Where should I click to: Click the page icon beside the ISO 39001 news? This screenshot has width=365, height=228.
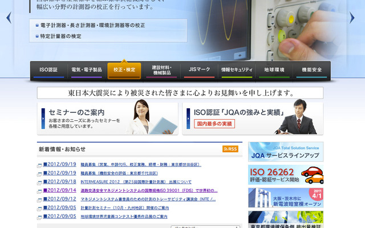(39, 192)
